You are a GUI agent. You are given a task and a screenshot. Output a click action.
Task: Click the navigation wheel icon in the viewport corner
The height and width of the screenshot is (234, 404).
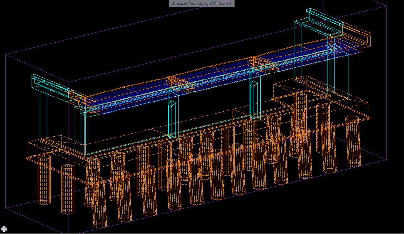coord(4,229)
